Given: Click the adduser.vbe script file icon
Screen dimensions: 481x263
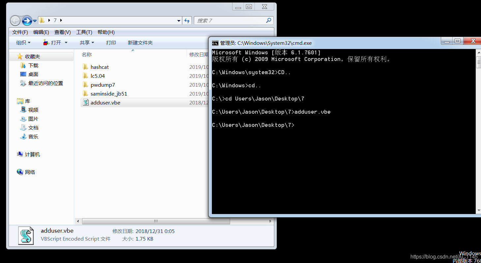Looking at the screenshot, I should [x=86, y=102].
